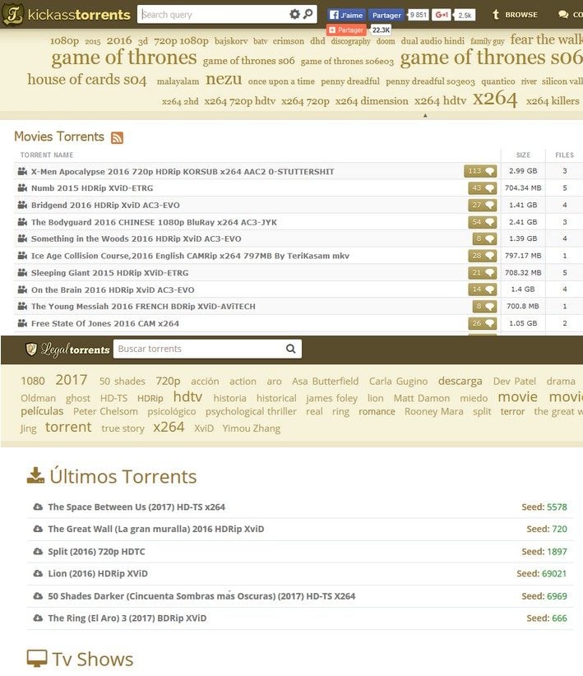The image size is (583, 676).
Task: Open the 'penny dreadful s03e03' tag
Action: (x=430, y=81)
